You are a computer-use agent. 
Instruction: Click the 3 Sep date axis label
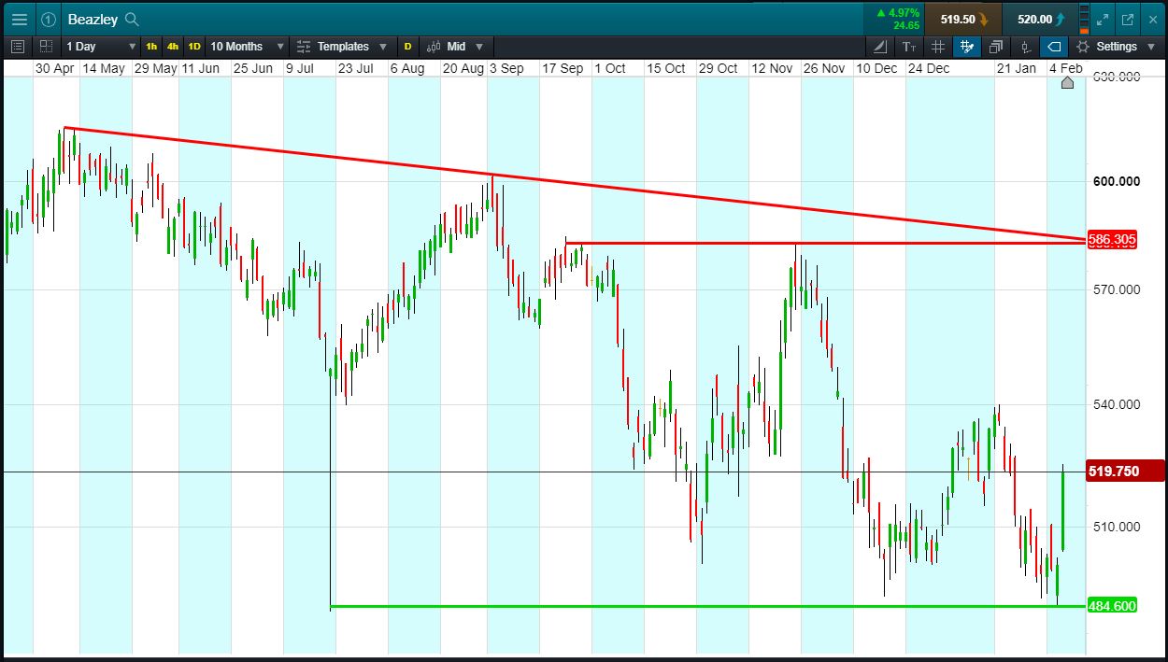click(x=506, y=68)
